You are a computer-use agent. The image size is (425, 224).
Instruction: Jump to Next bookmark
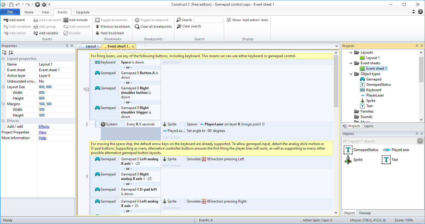pyautogui.click(x=110, y=33)
